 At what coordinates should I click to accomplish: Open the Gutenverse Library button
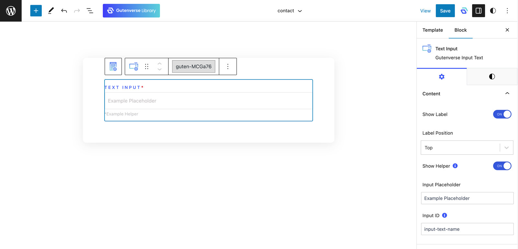(x=131, y=11)
